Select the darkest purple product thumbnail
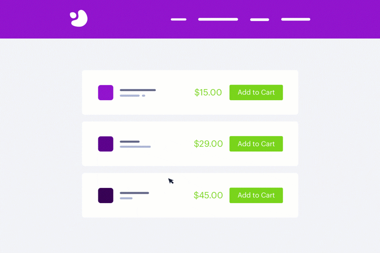380x253 pixels. [105, 196]
